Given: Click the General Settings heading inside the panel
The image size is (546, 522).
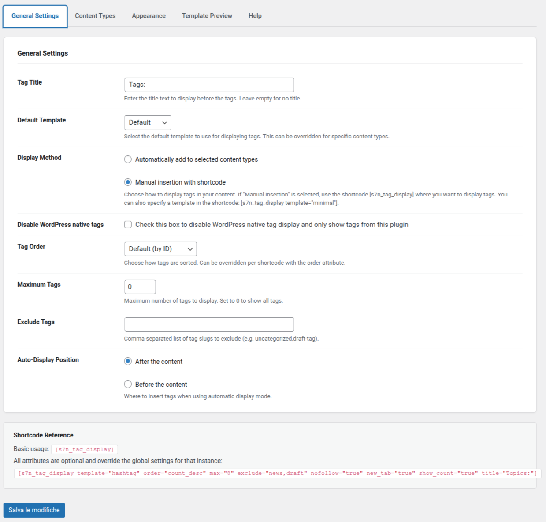Looking at the screenshot, I should coord(43,53).
